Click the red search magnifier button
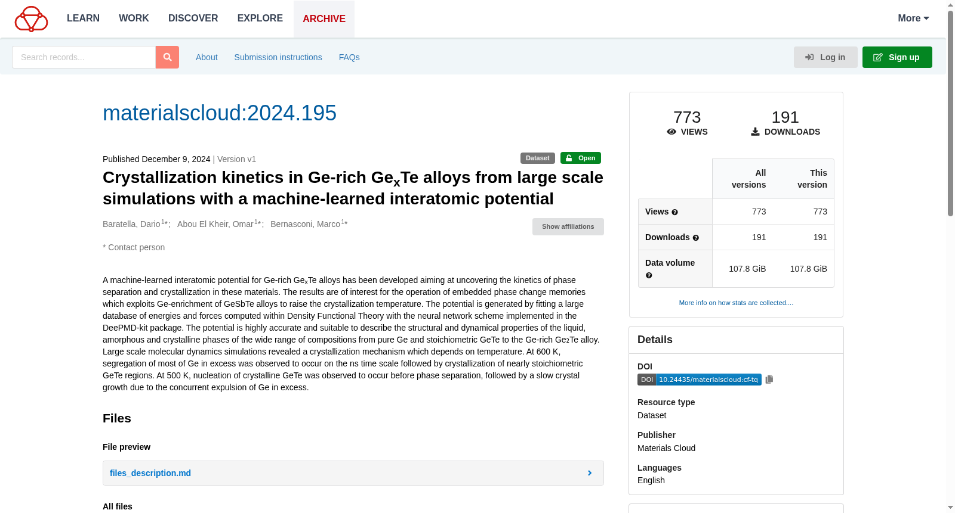 [167, 57]
